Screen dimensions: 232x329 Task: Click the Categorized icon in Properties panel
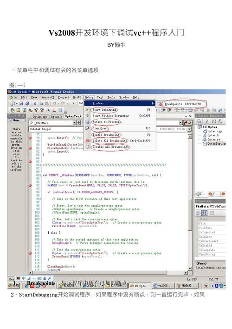198,213
